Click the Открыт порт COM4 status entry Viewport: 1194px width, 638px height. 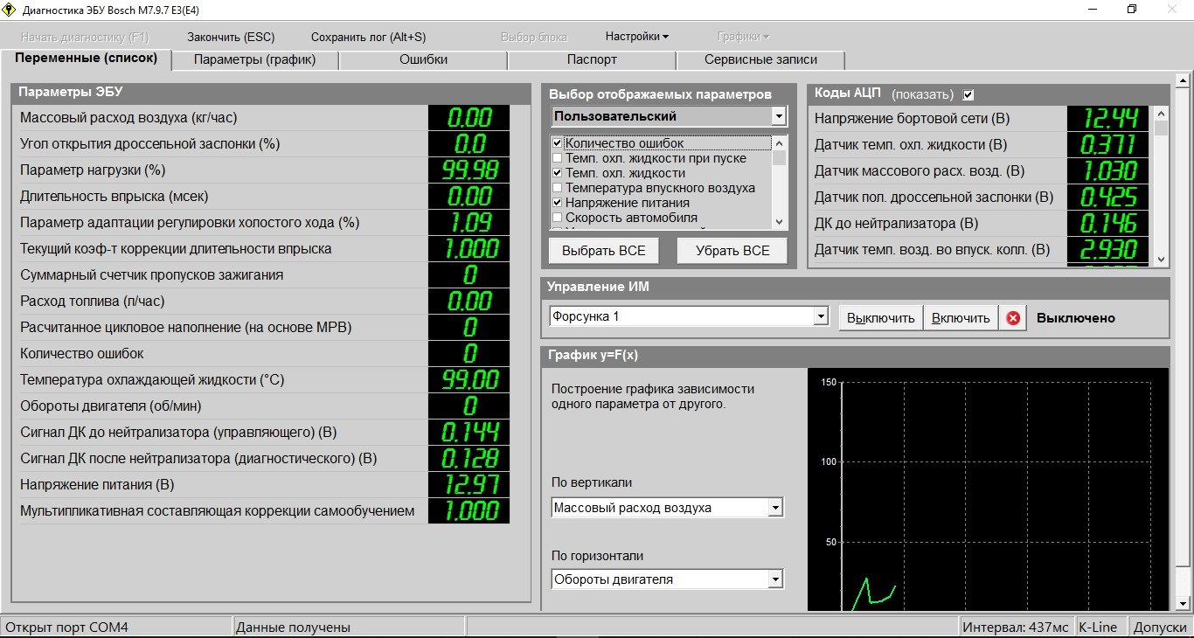pos(116,627)
